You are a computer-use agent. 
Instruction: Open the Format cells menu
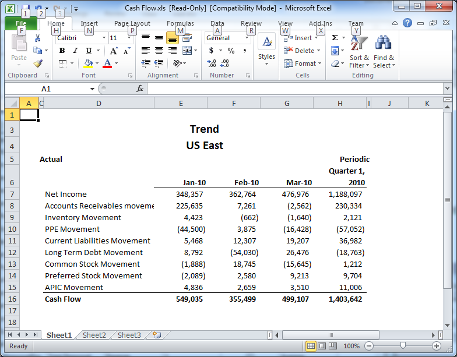302,63
